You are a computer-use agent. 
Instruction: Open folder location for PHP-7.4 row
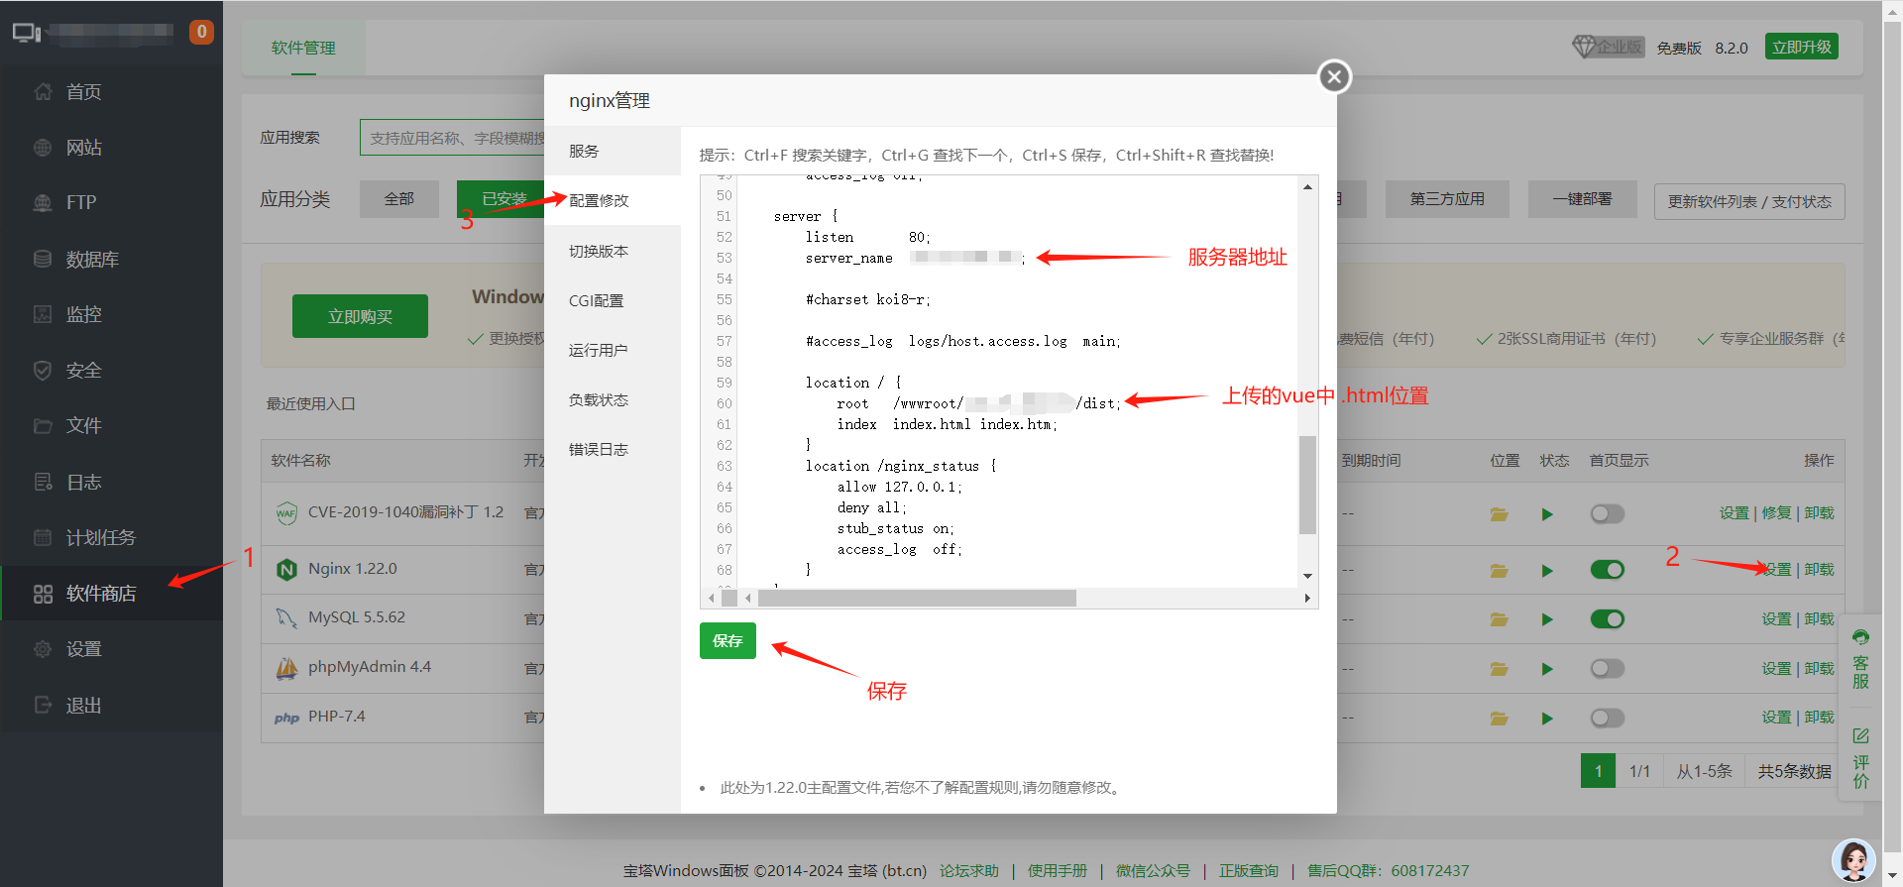click(1499, 719)
